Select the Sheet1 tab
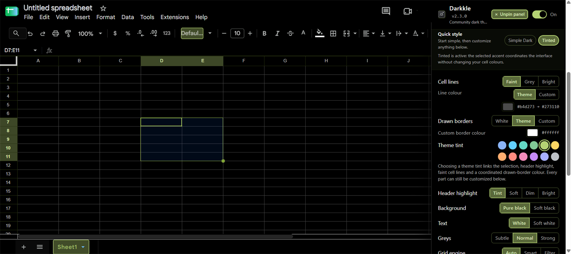The height and width of the screenshot is (254, 571). coord(67,247)
